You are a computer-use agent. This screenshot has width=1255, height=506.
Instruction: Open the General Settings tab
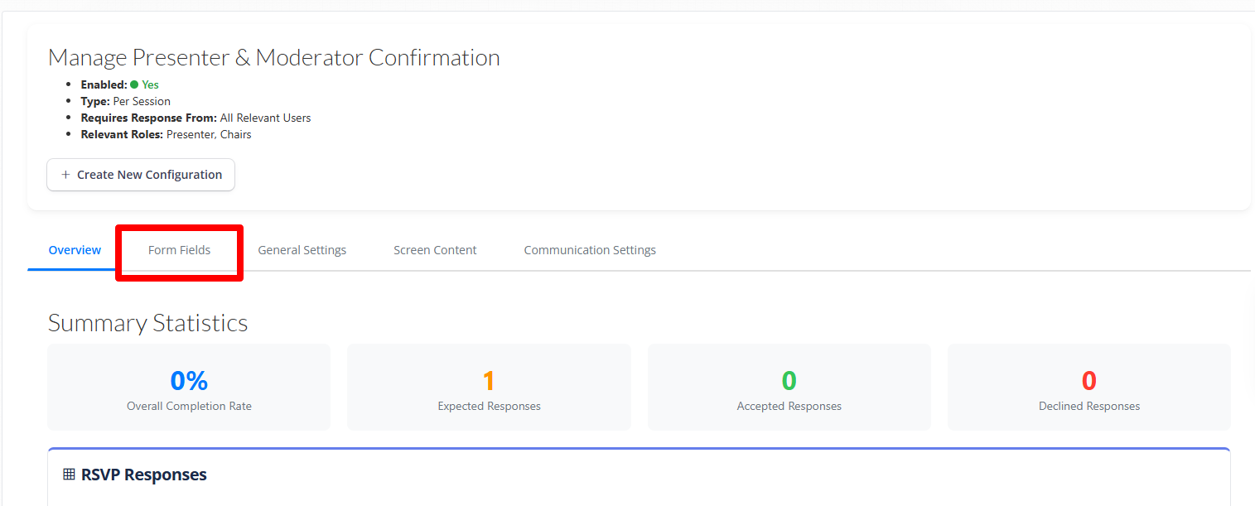302,250
